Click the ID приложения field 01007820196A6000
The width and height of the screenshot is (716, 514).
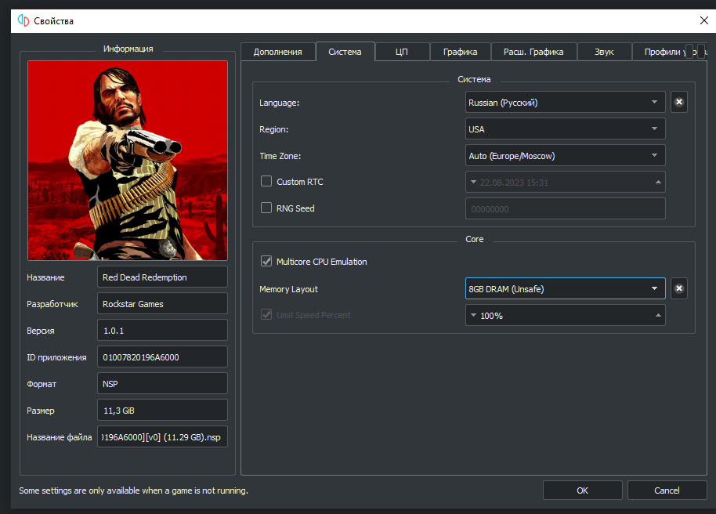tap(162, 357)
